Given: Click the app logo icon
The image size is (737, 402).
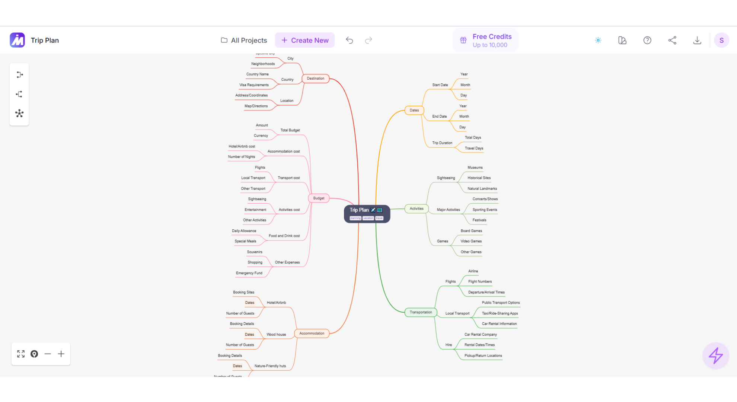Looking at the screenshot, I should click(17, 40).
